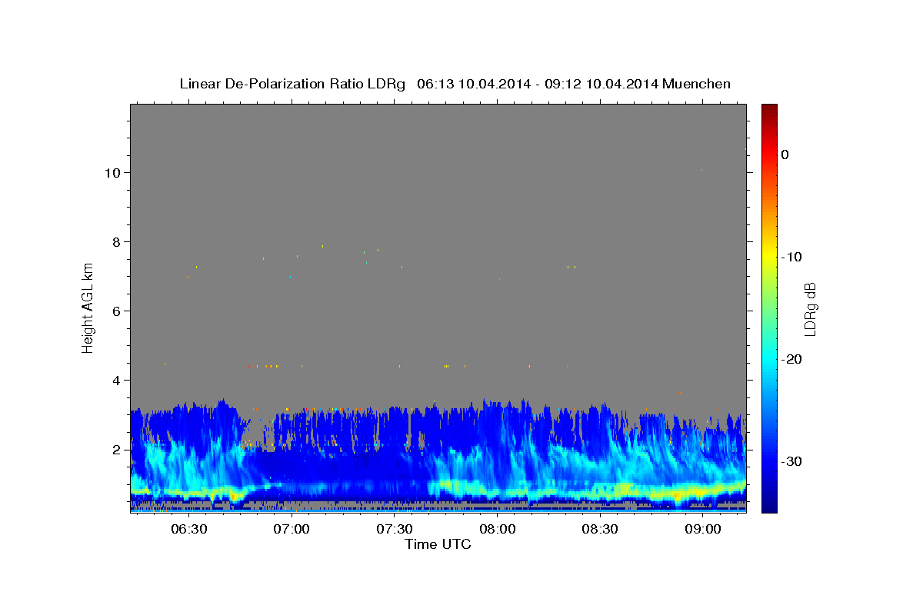
Task: Click the 06:30 time tick label
Action: [188, 530]
